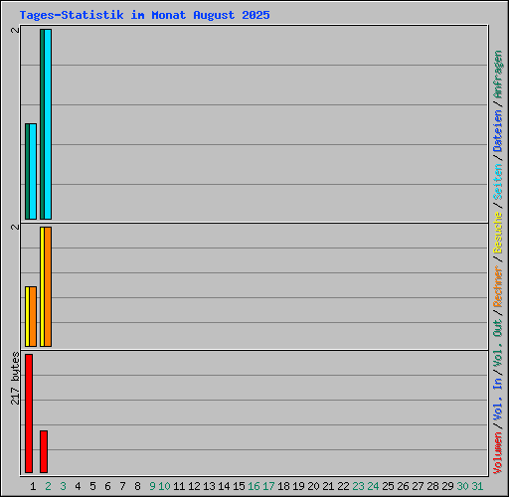Select green day 23 on the x-axis
Image resolution: width=509 pixels, height=497 pixels.
358,486
